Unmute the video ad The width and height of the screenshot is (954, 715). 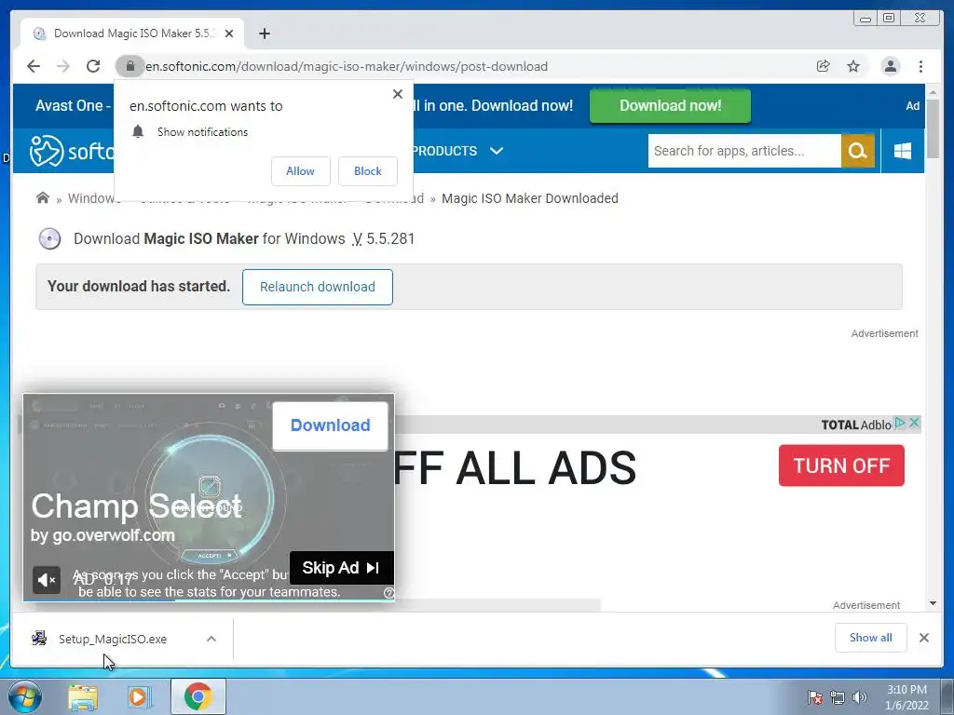(47, 580)
